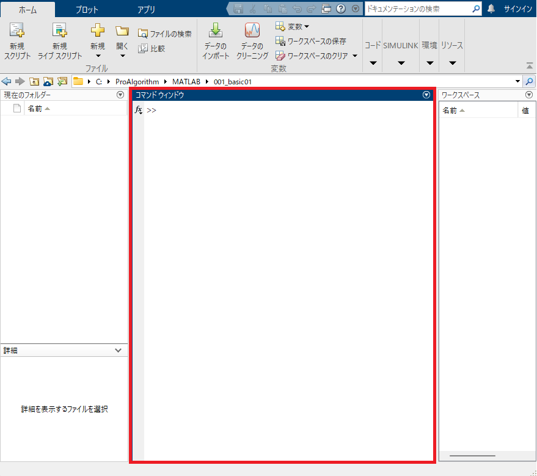Click the Import Data (データのインポート) icon

[x=216, y=32]
